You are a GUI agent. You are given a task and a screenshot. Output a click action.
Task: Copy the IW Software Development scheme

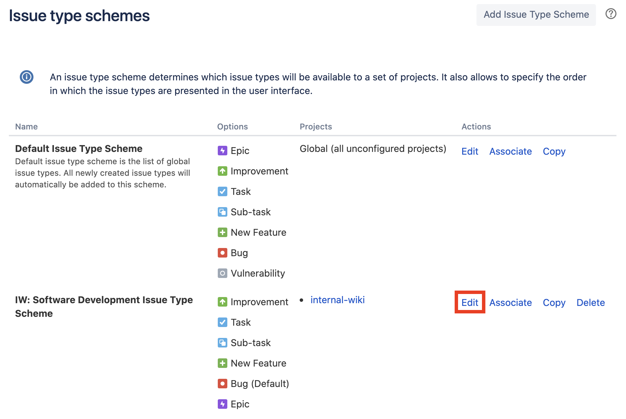click(554, 302)
